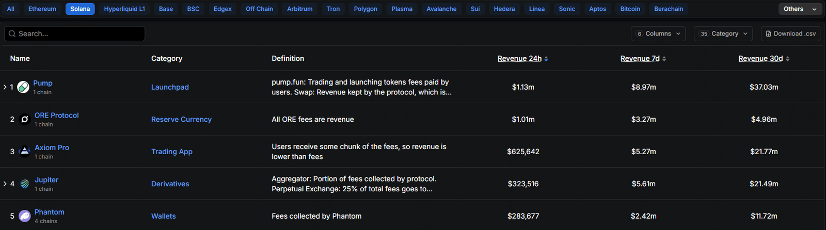Click Pump's $1.13m 24h revenue value
The image size is (826, 230).
[523, 87]
